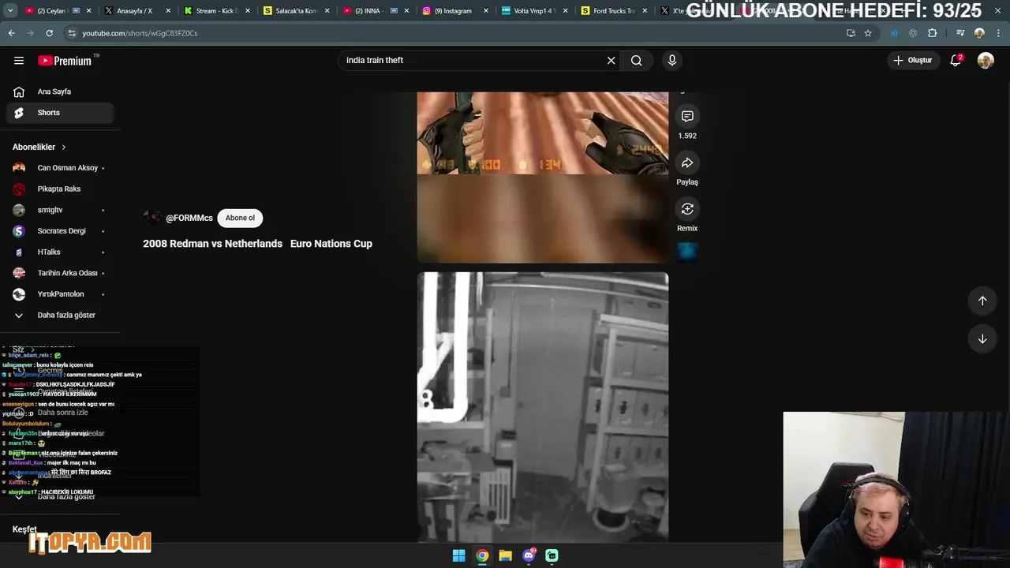Screen dimensions: 1010x568
Task: Open the Chrome extensions puzzle menu
Action: coord(933,33)
